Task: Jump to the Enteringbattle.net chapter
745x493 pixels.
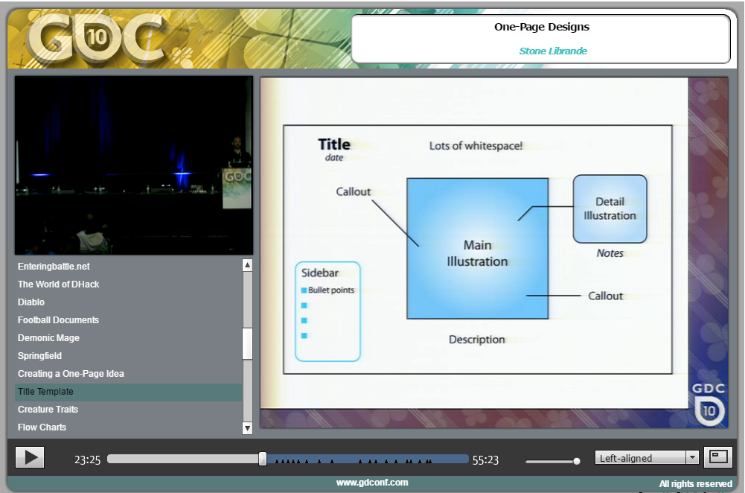Action: 54,267
